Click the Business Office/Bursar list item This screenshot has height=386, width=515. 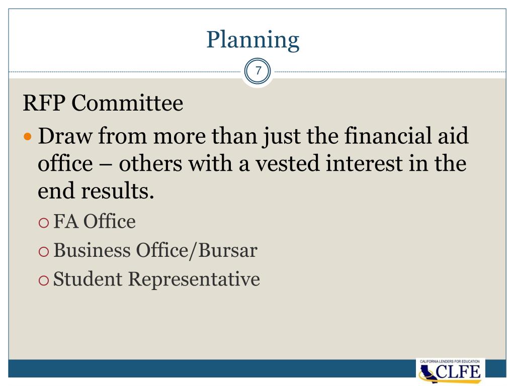(x=155, y=250)
